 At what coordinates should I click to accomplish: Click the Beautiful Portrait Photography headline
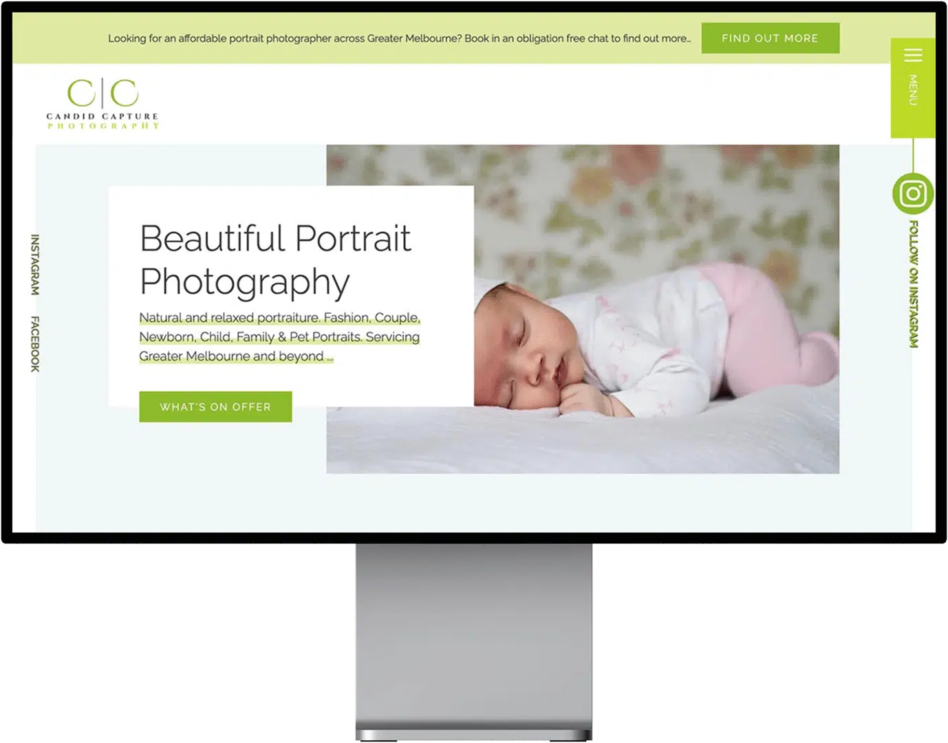click(x=275, y=259)
